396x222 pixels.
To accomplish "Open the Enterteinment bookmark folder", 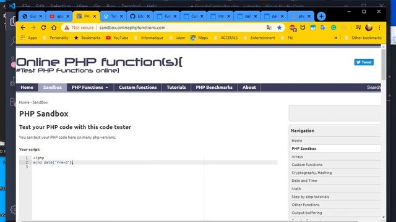I will click(x=259, y=38).
